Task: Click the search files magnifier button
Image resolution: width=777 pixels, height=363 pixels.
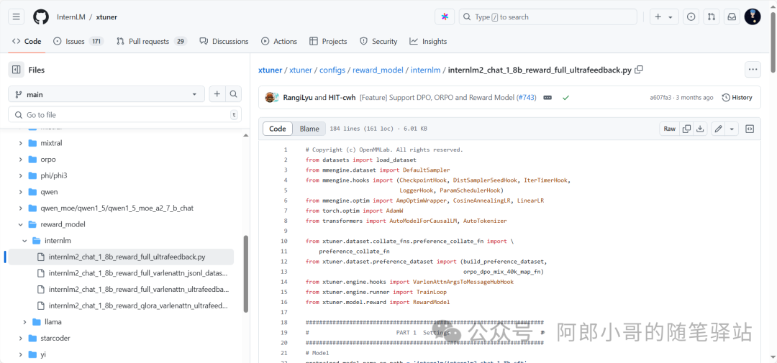Action: [x=234, y=94]
